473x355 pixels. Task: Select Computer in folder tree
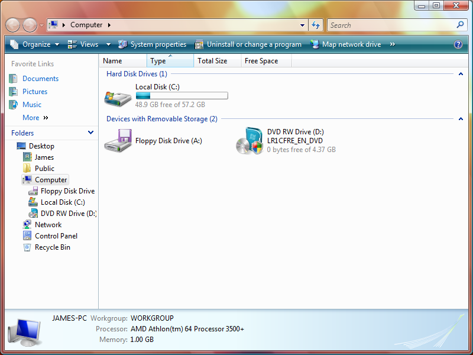click(46, 180)
